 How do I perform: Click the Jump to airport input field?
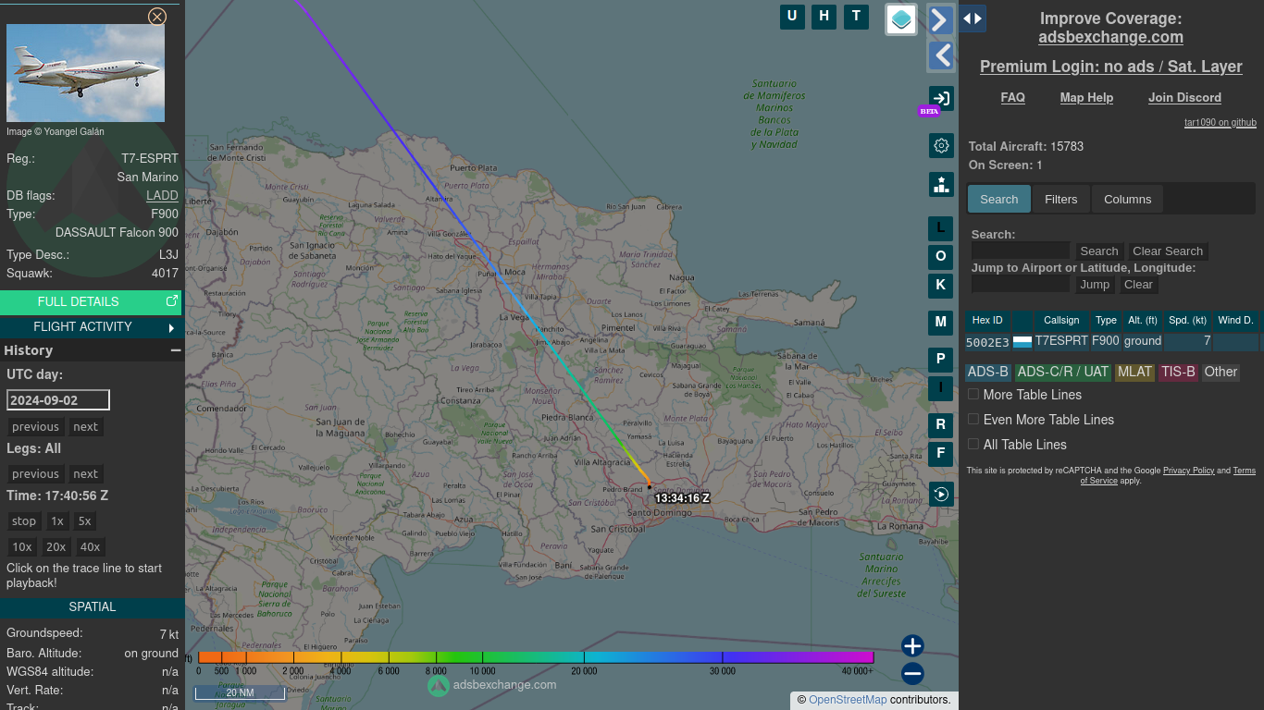click(1021, 284)
